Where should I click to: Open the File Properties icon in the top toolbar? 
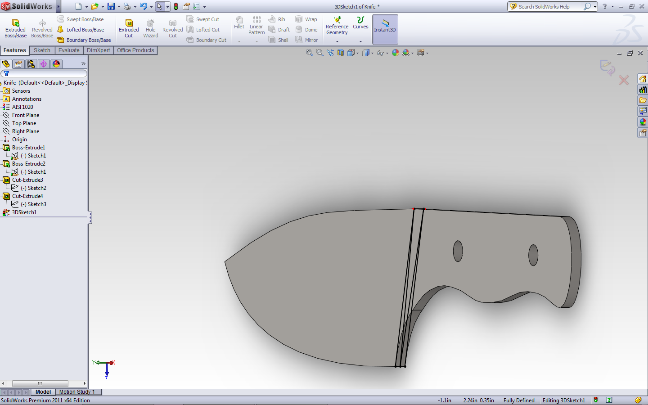point(186,6)
